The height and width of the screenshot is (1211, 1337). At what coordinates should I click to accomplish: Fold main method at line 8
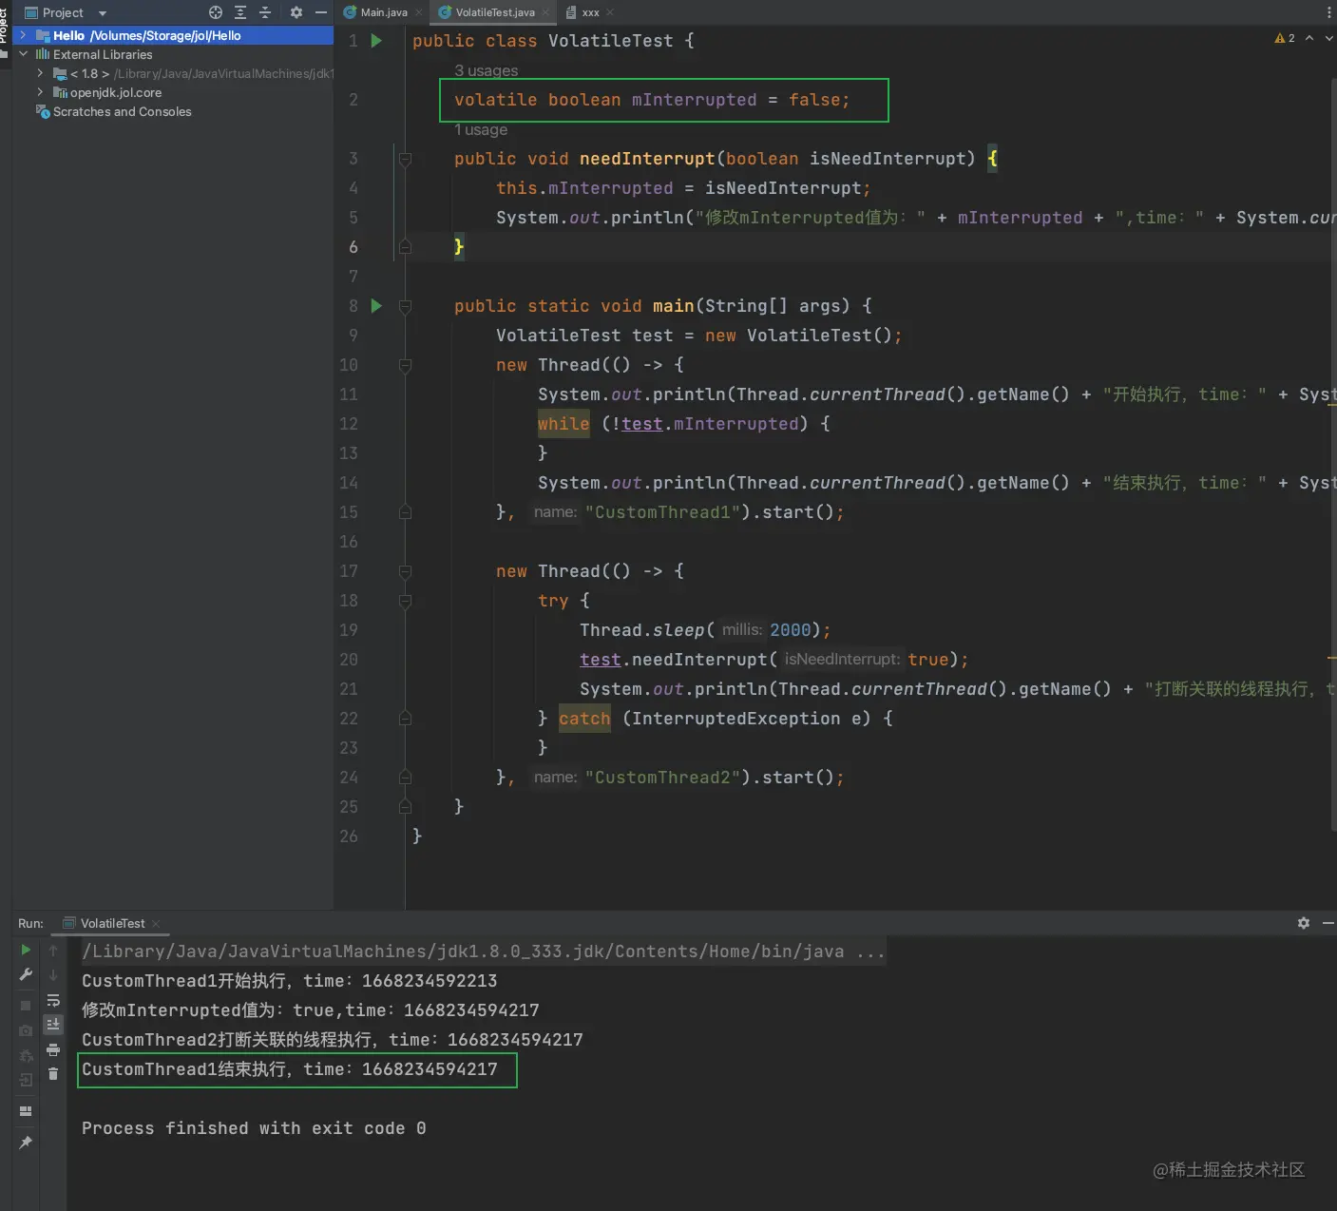(405, 306)
